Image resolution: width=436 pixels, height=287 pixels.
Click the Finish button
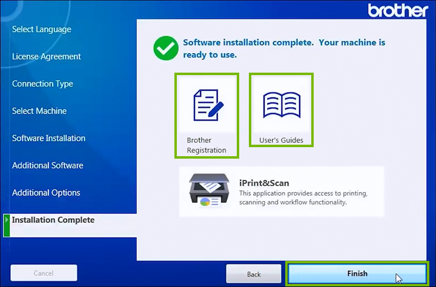357,274
